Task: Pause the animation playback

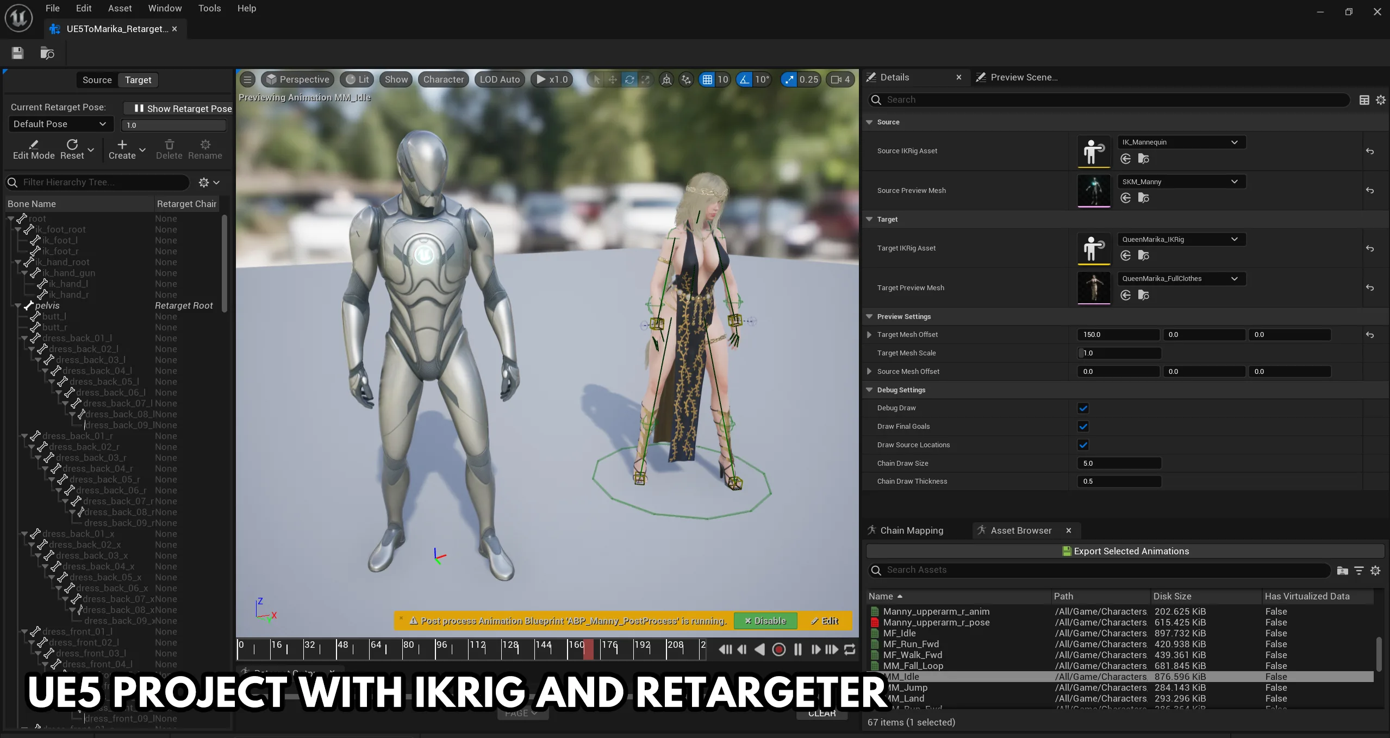Action: (797, 649)
